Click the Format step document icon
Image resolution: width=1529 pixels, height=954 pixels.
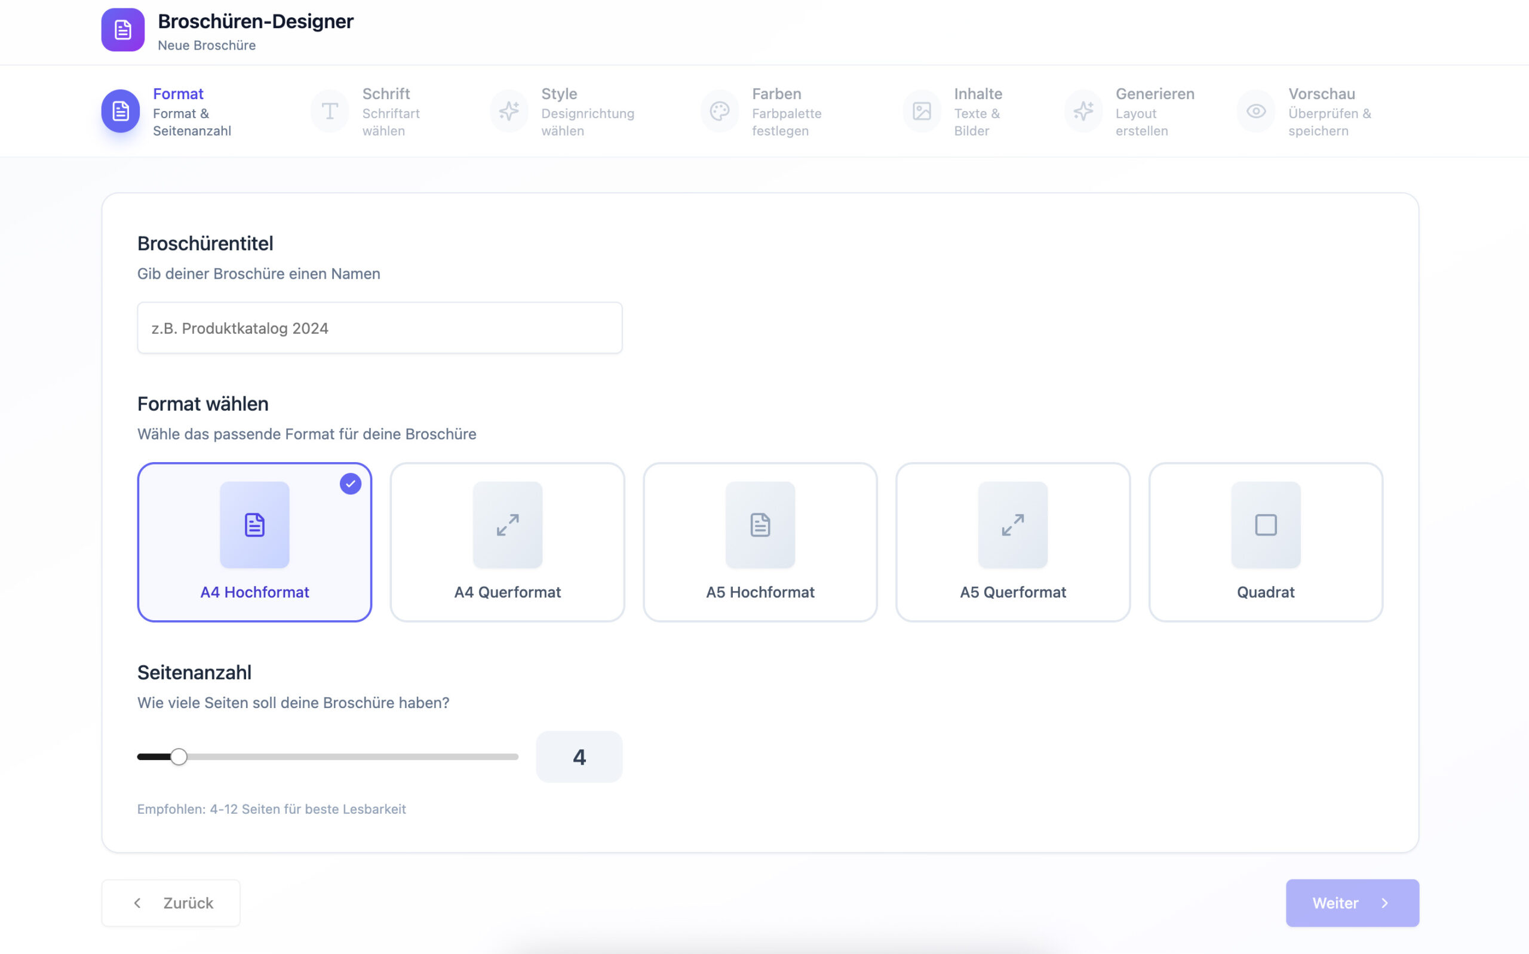[121, 111]
